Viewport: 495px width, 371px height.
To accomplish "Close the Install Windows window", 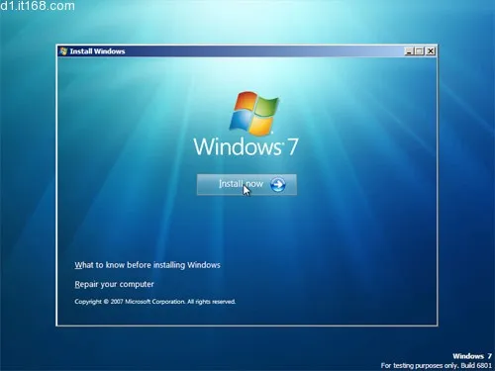I will (431, 51).
